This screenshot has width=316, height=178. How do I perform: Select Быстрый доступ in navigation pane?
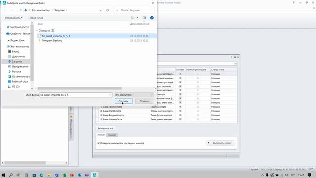tap(18, 27)
